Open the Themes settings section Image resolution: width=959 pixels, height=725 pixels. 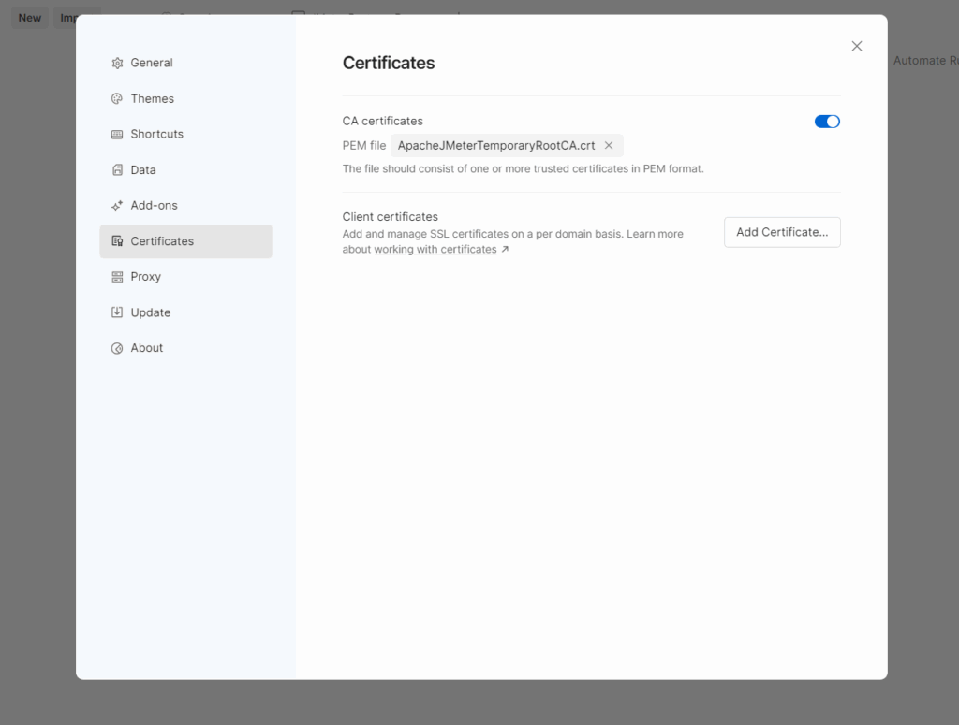152,98
